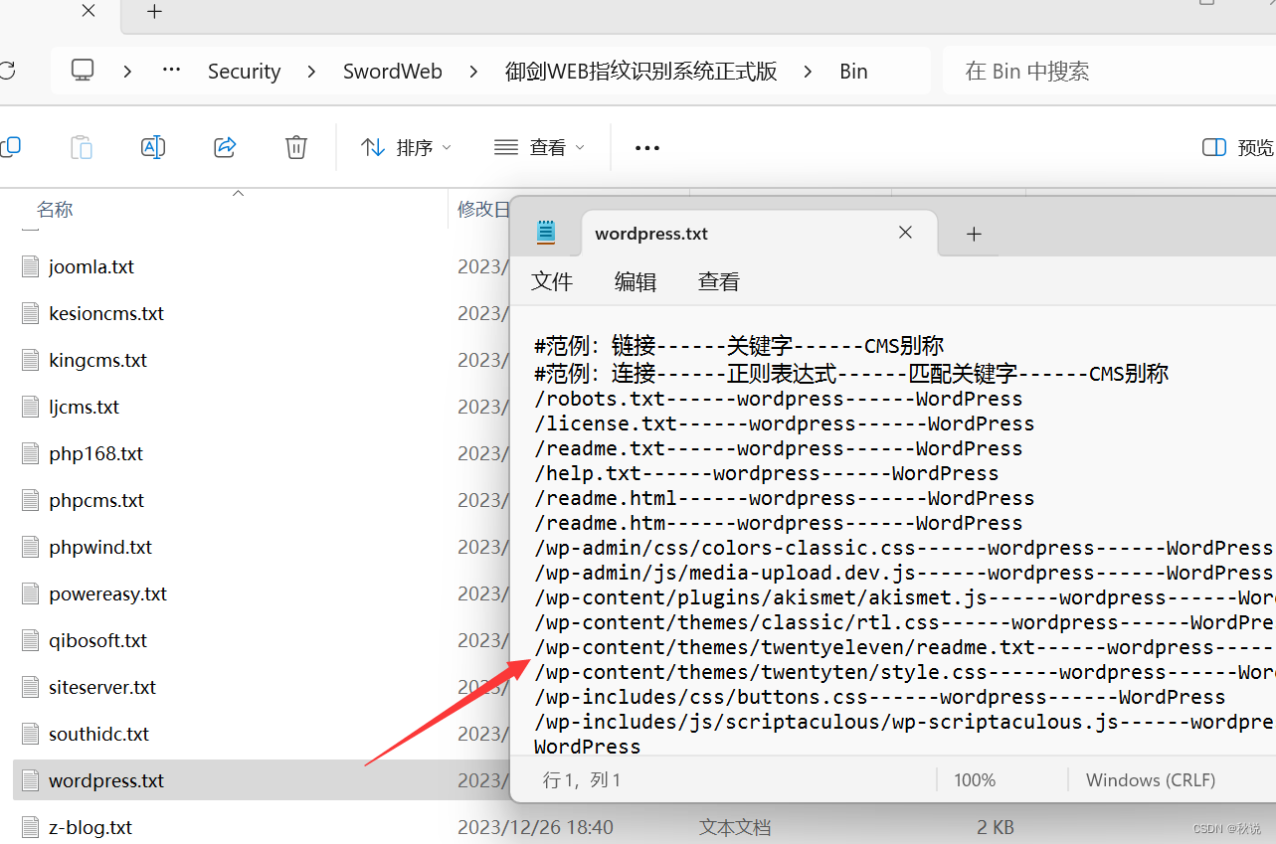Click the paste clipboard icon
1276x844 pixels.
click(x=82, y=147)
